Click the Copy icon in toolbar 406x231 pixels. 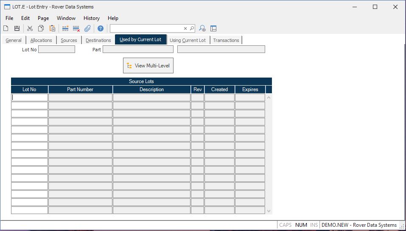point(41,28)
